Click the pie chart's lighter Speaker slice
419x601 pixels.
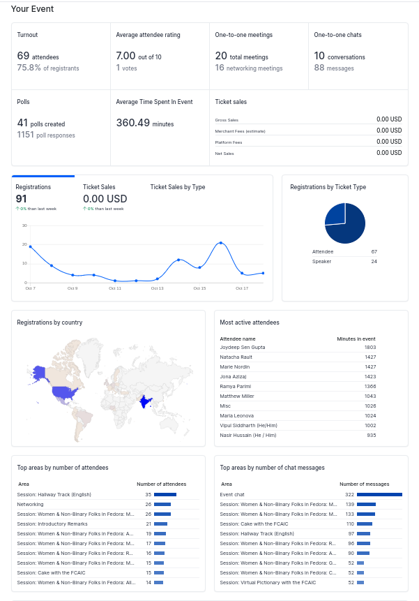[336, 214]
